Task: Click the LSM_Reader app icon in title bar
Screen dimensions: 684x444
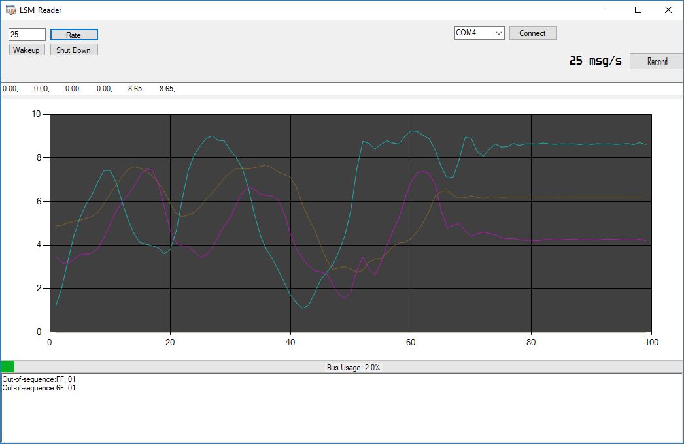Action: [x=10, y=10]
